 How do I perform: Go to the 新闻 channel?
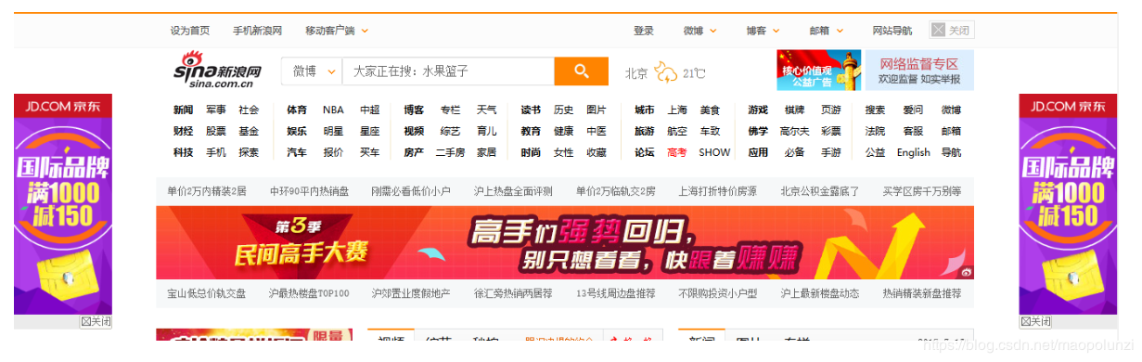click(183, 110)
